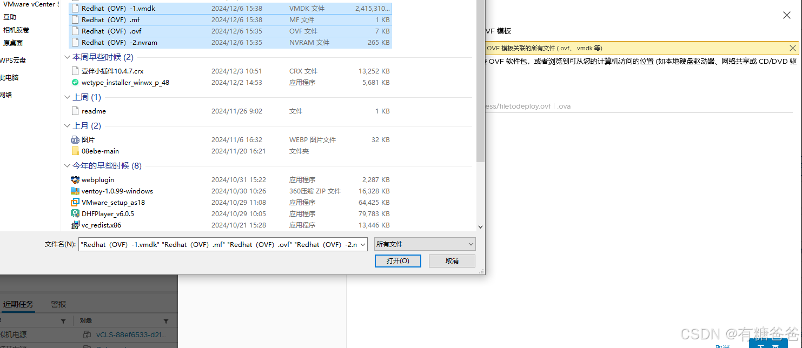The height and width of the screenshot is (348, 802).
Task: Click the NVRAM 文件 type cell
Action: [x=309, y=43]
